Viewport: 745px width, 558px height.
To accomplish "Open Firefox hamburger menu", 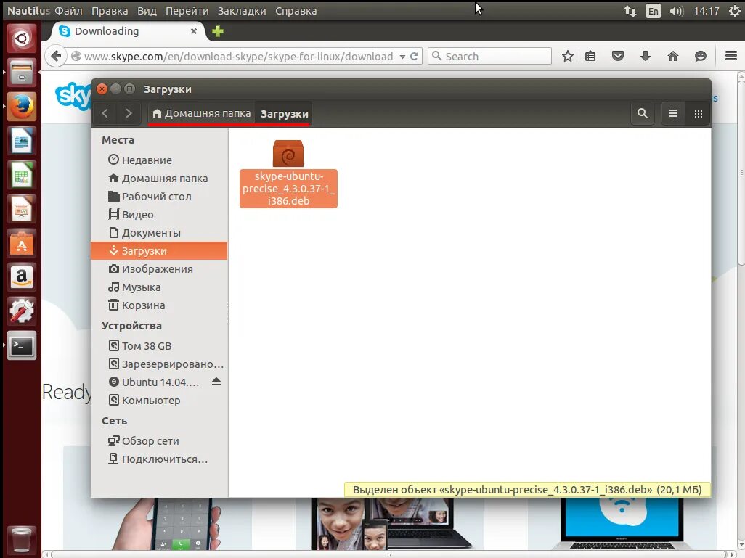I will tap(731, 56).
